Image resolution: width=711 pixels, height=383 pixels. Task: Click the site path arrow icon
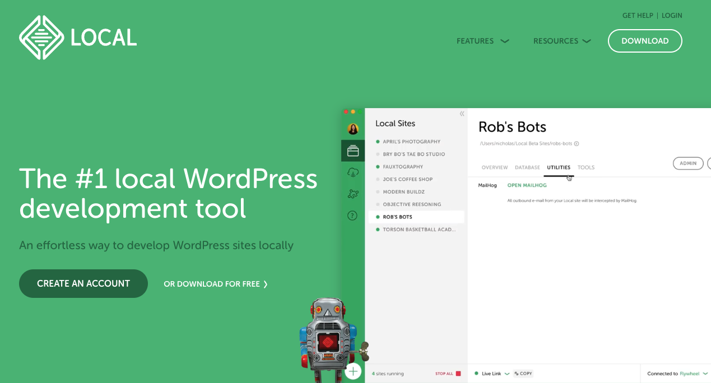(x=577, y=144)
